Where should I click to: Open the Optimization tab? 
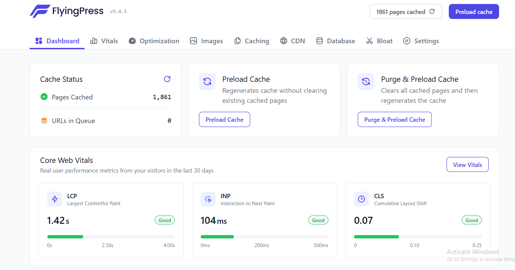(x=154, y=41)
